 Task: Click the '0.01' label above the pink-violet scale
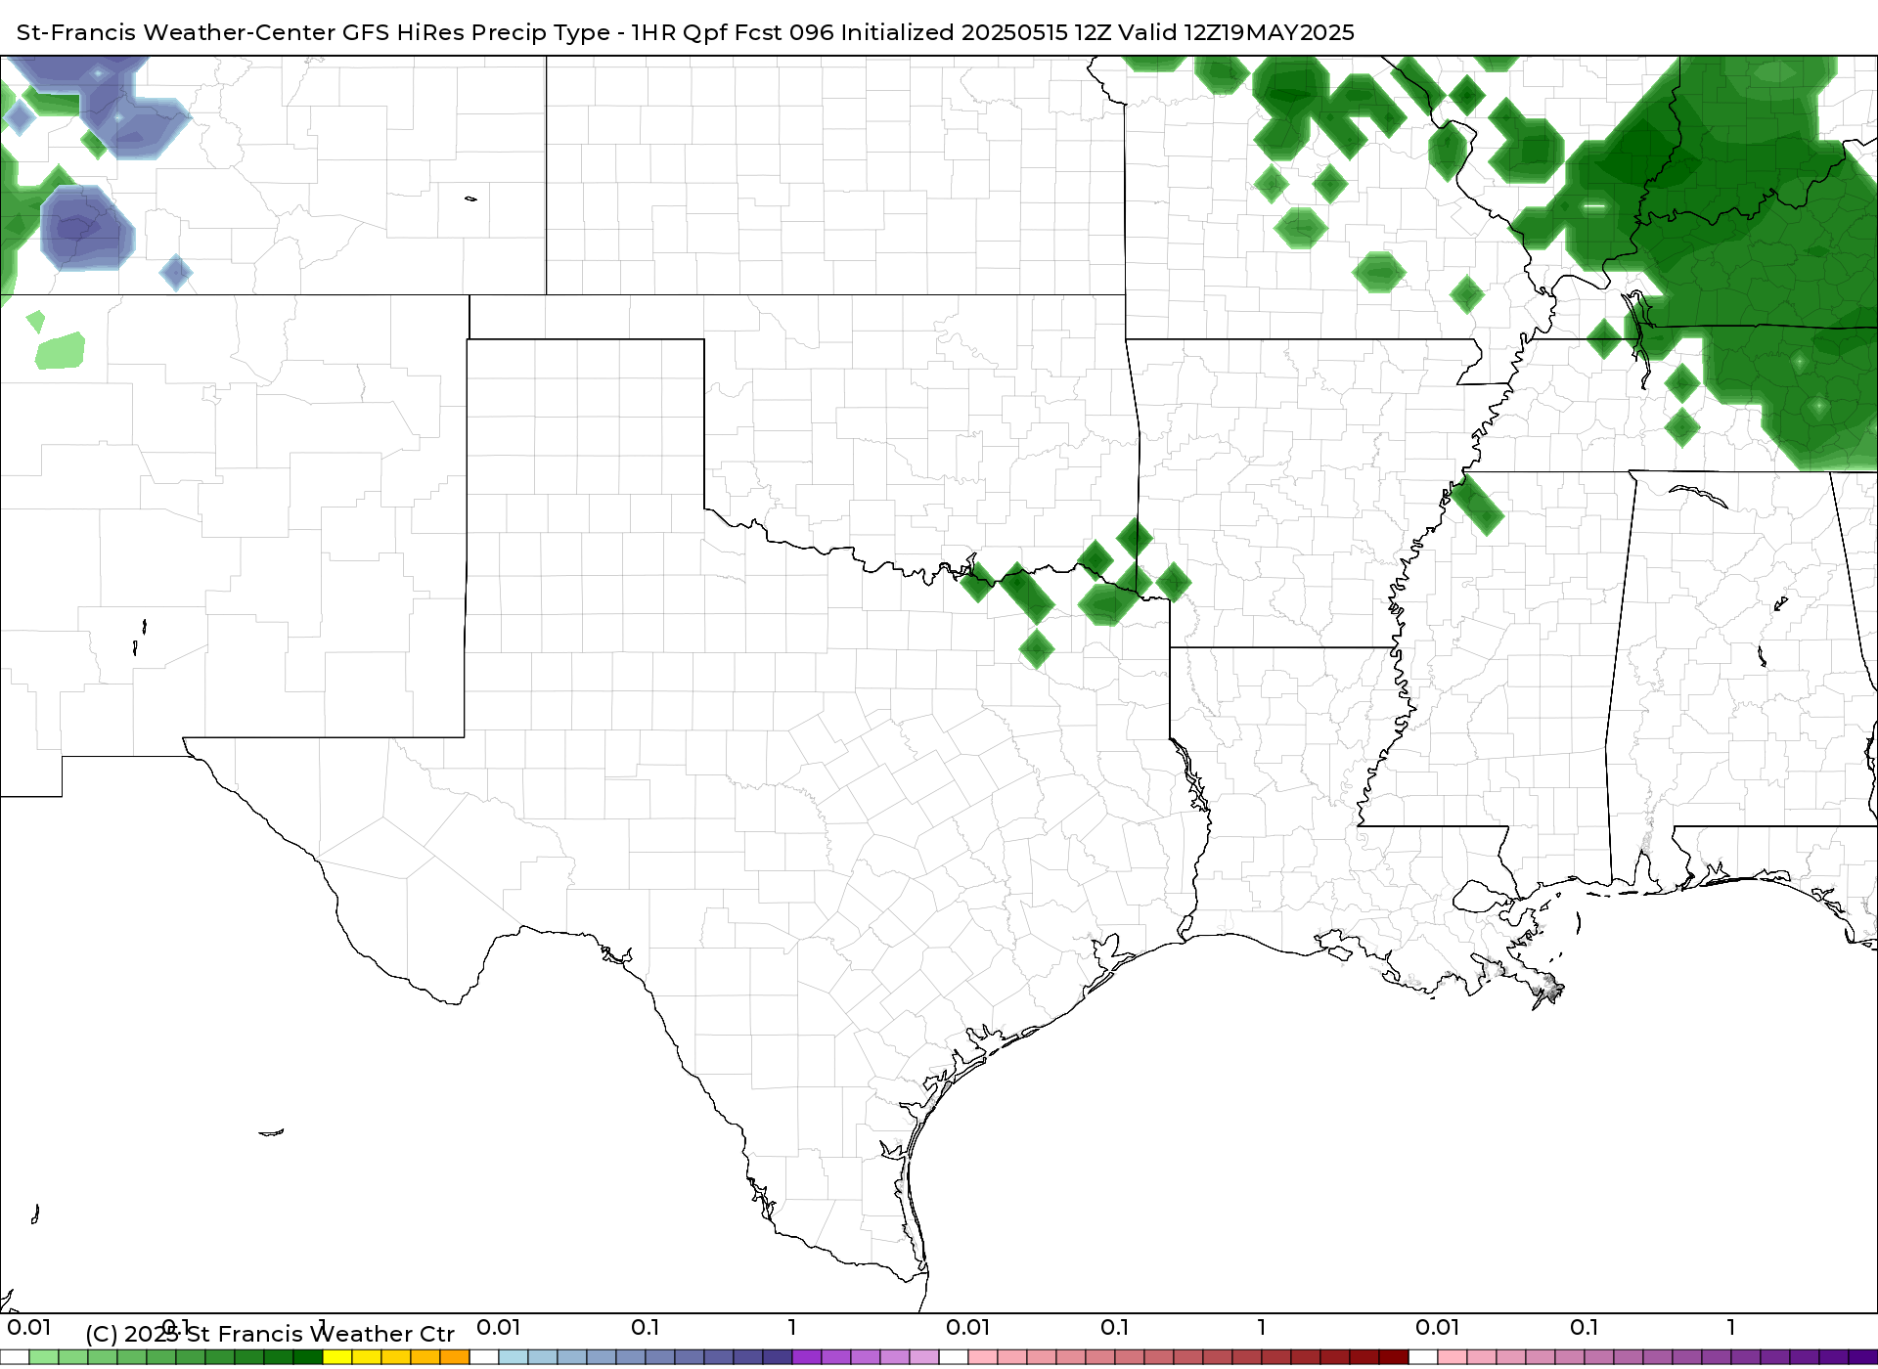pyautogui.click(x=1438, y=1328)
